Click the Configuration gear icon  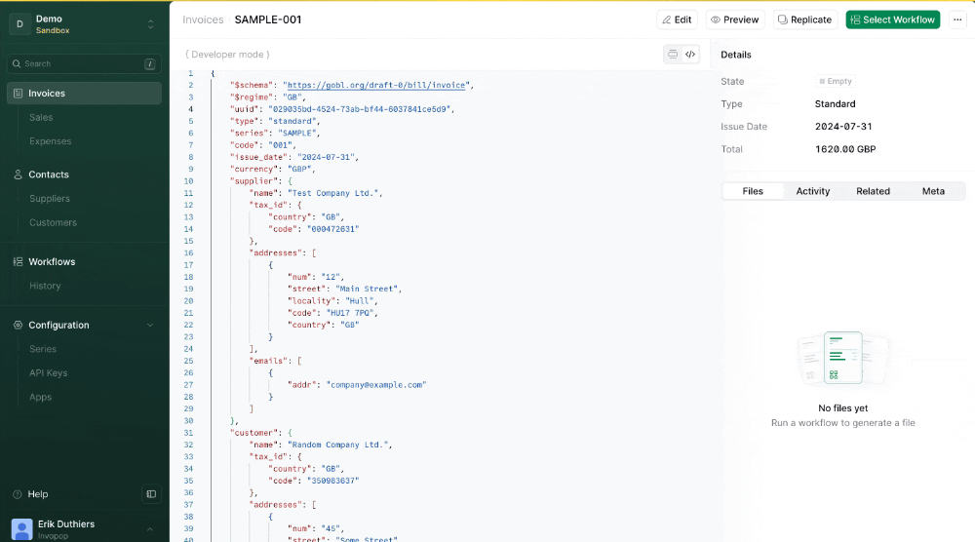18,325
